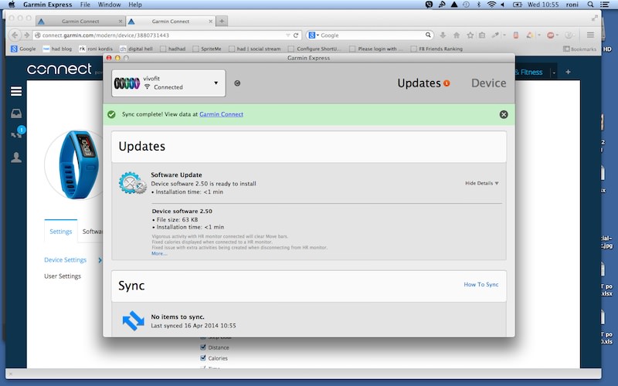Click the connections icon with notification badge

tap(16, 134)
